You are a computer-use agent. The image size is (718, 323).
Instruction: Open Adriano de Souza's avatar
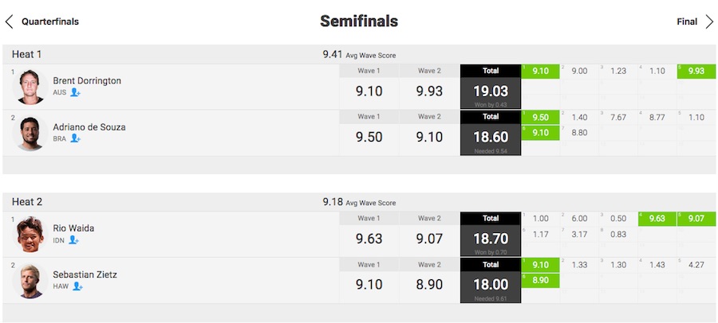tap(31, 133)
